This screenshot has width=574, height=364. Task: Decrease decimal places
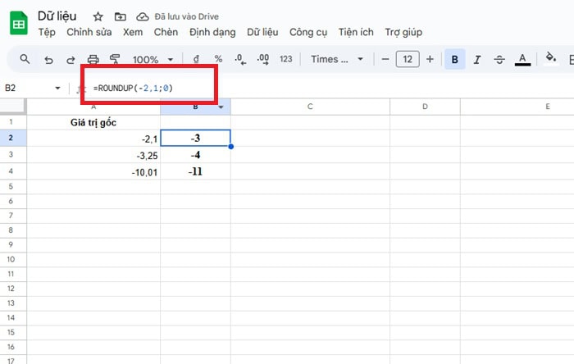click(x=240, y=59)
